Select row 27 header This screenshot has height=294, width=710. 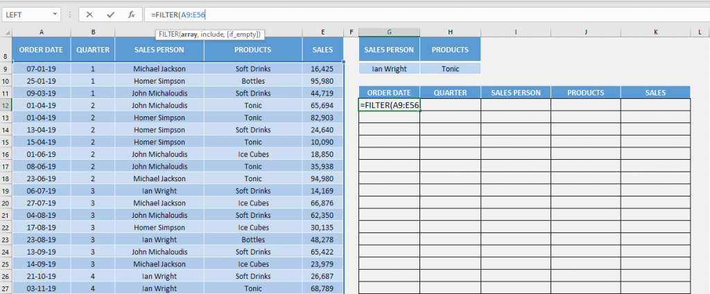click(x=6, y=288)
